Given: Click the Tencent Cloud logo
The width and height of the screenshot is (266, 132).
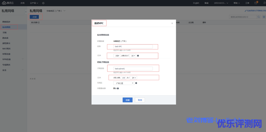Looking at the screenshot, I should [8, 3].
